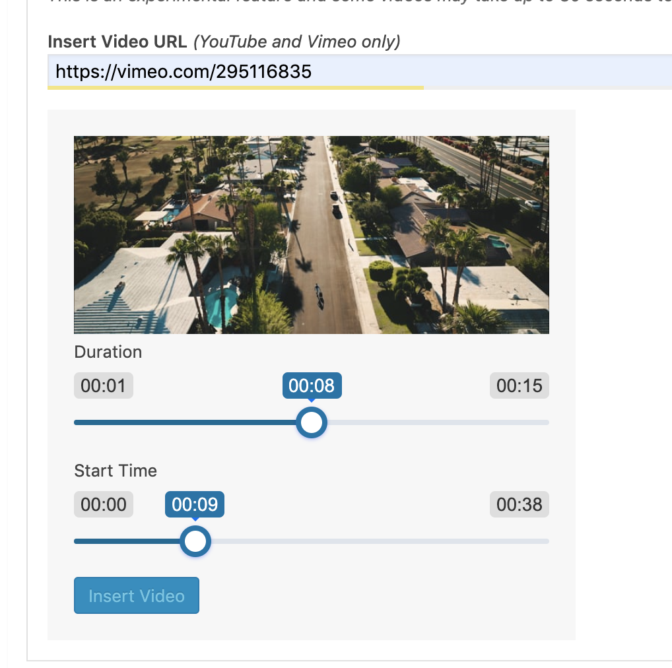
Task: Click the filled part of Start Time track
Action: [125, 541]
